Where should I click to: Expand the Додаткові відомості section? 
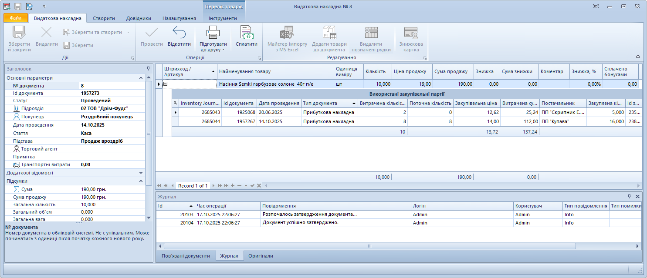141,173
